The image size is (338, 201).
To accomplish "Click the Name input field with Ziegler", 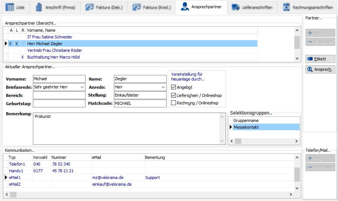I will pos(140,79).
